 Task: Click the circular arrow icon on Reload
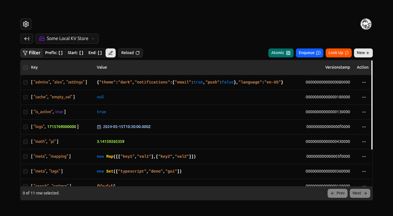[x=137, y=53]
